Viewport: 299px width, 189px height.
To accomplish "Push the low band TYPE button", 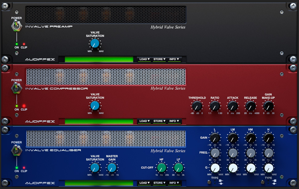I will (209, 182).
